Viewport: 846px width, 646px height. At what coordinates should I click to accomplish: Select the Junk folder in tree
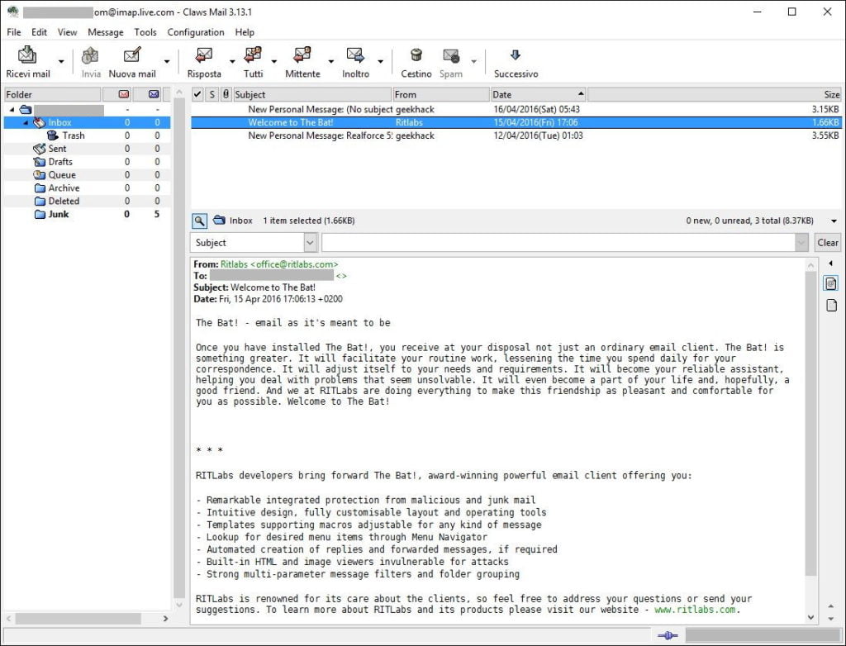59,215
